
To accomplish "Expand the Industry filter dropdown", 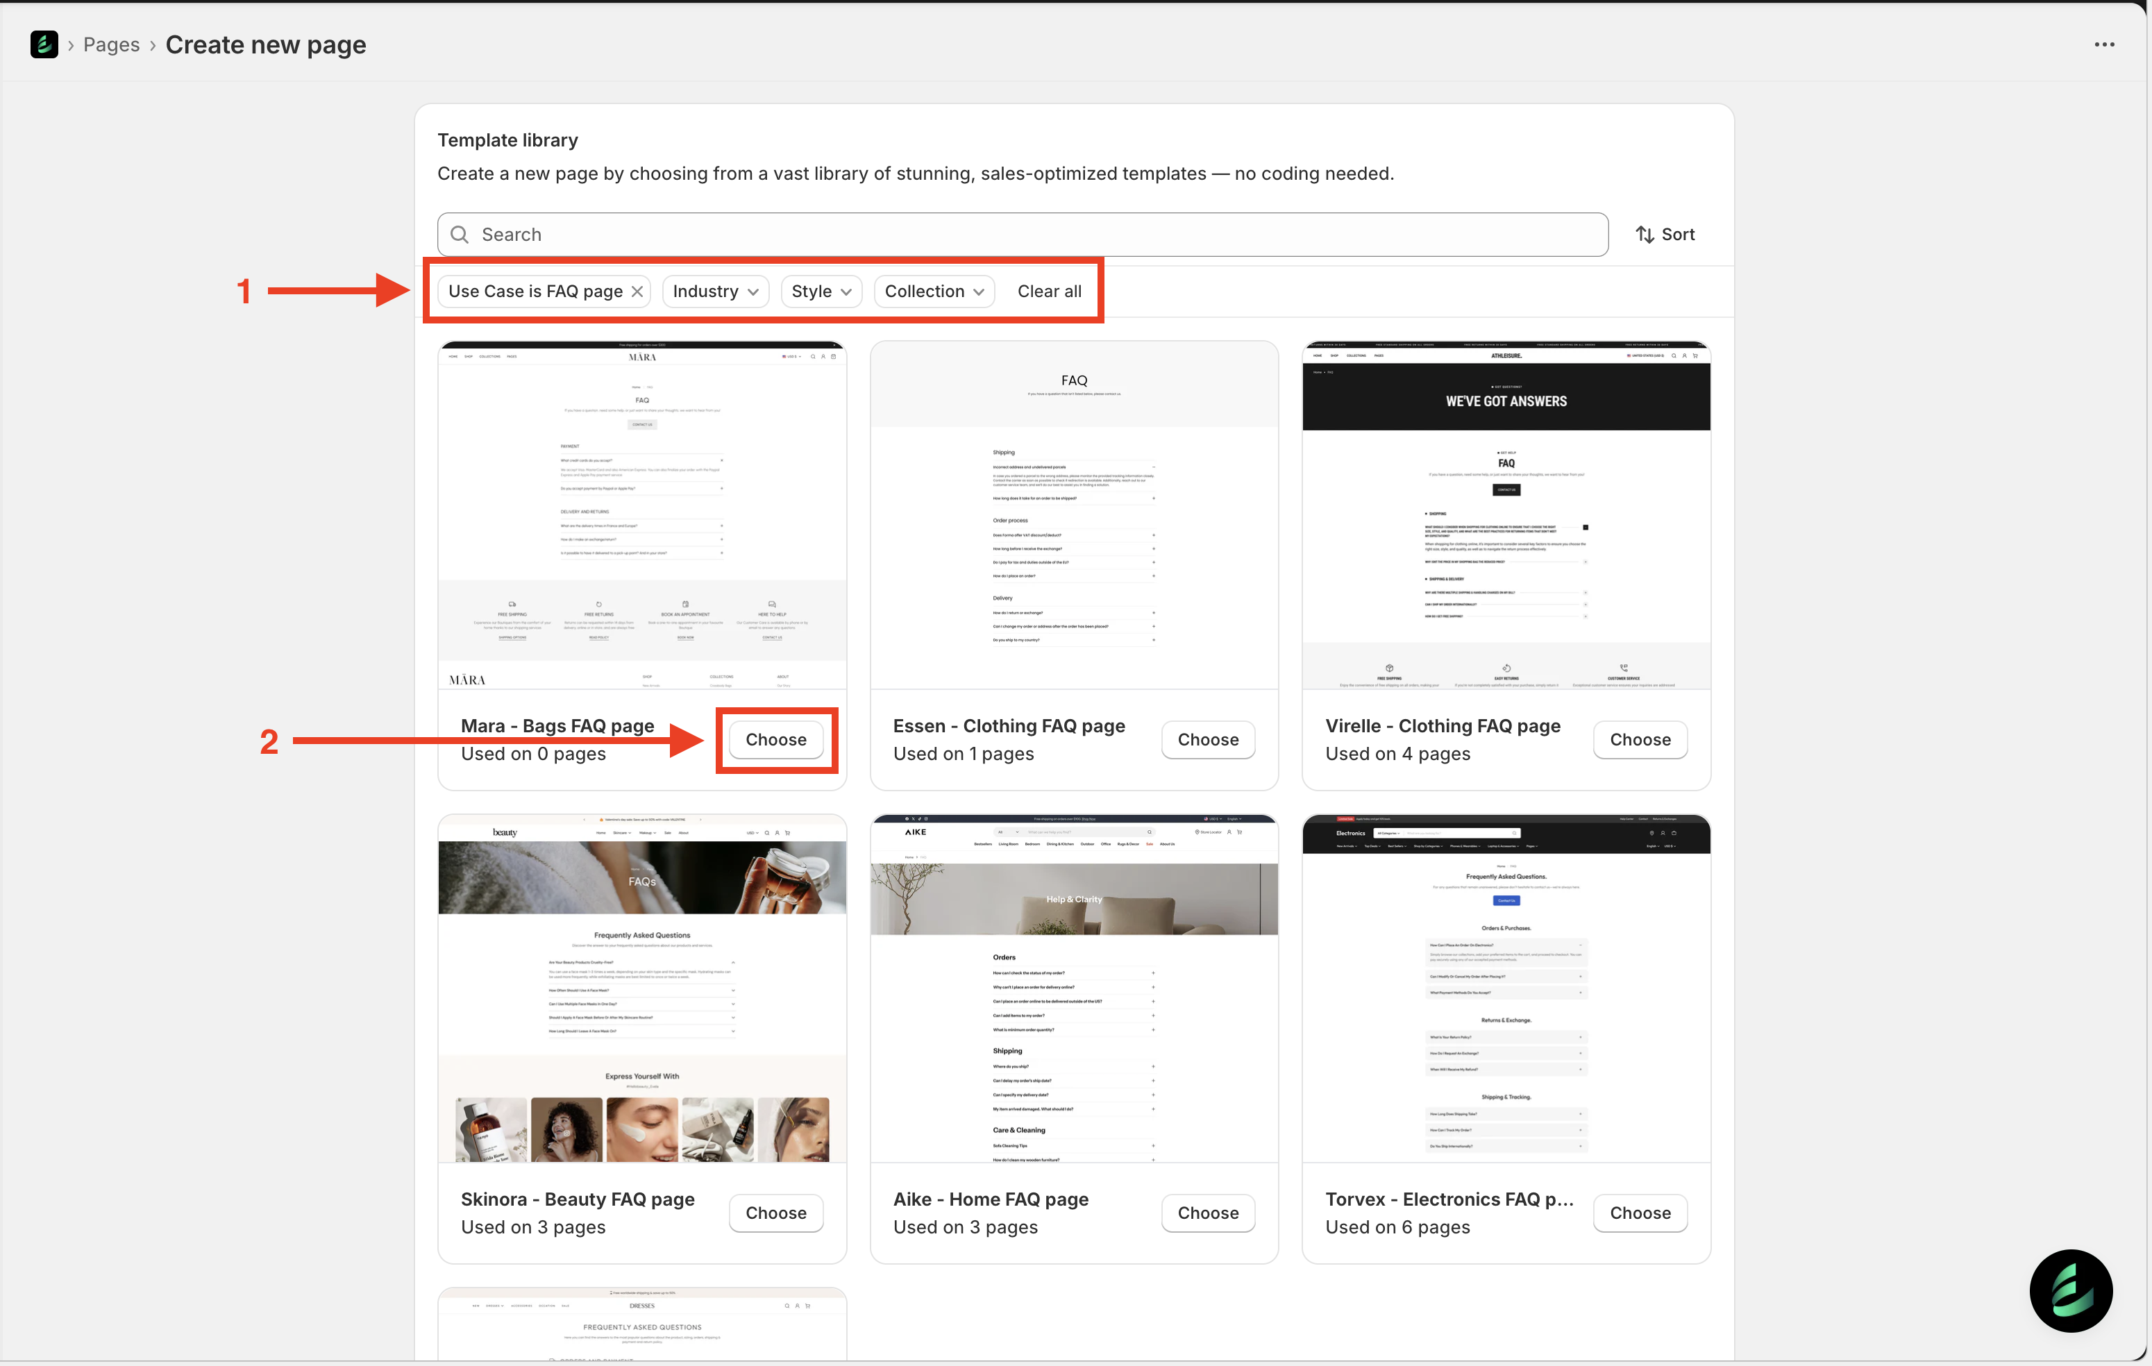I will 715,292.
